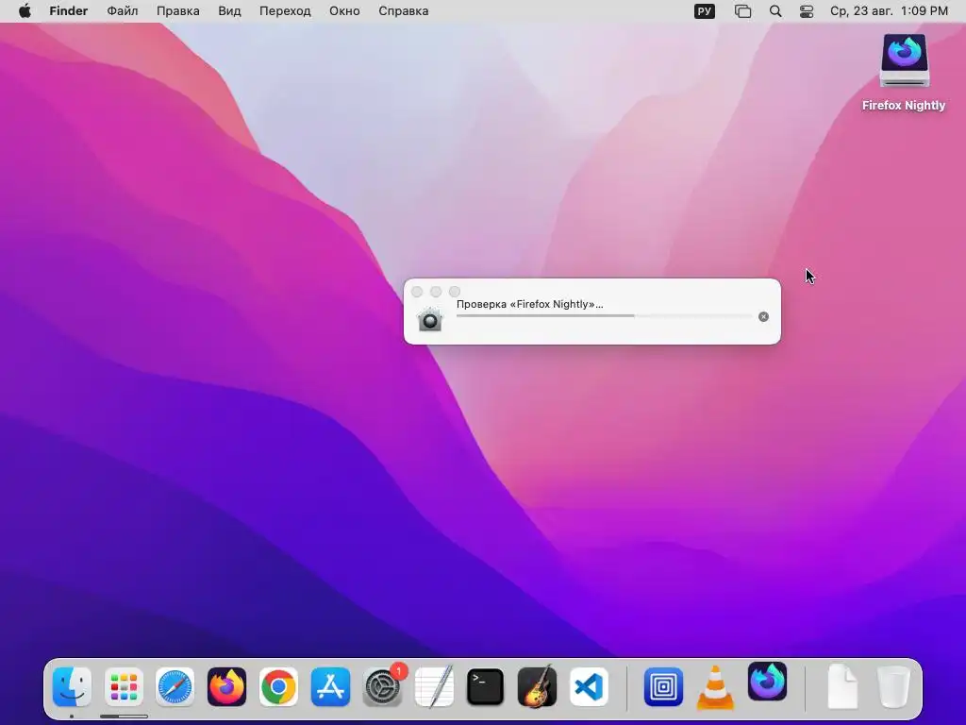Launch VLC media player from the Dock
The width and height of the screenshot is (966, 725).
[715, 687]
